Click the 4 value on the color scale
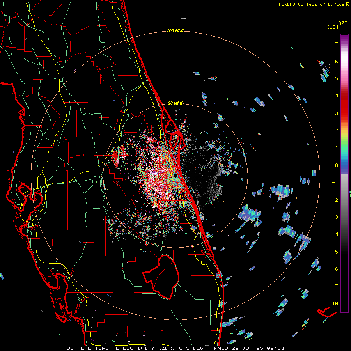Viewport: 351px width, 351px height. tap(337, 96)
